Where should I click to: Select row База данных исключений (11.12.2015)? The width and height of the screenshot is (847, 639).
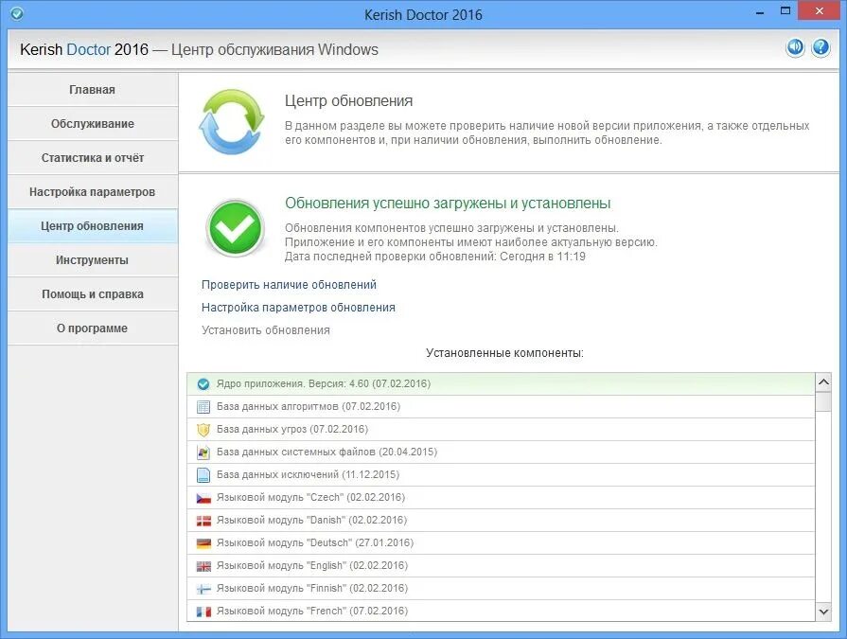tap(501, 475)
